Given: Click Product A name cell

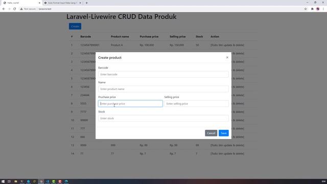Looking at the screenshot, I should coord(116,45).
